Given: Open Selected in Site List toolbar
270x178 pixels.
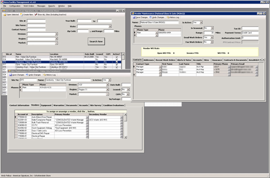Looking at the screenshot, I should click(x=11, y=15).
